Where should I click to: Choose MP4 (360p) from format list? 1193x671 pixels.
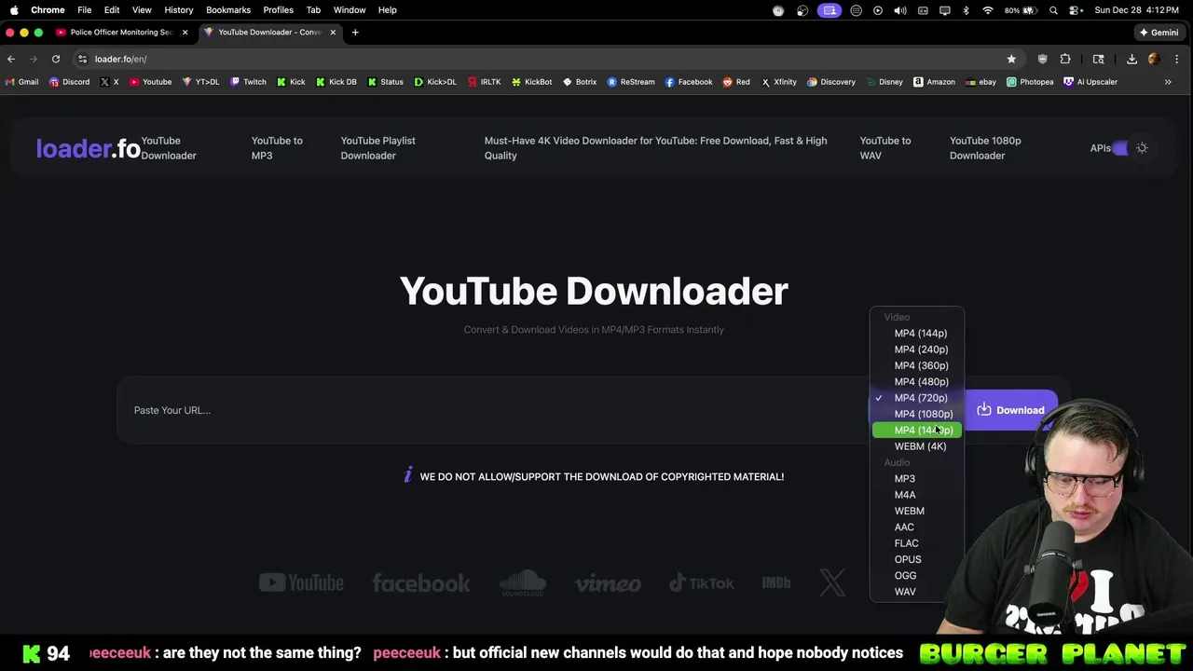(916, 365)
